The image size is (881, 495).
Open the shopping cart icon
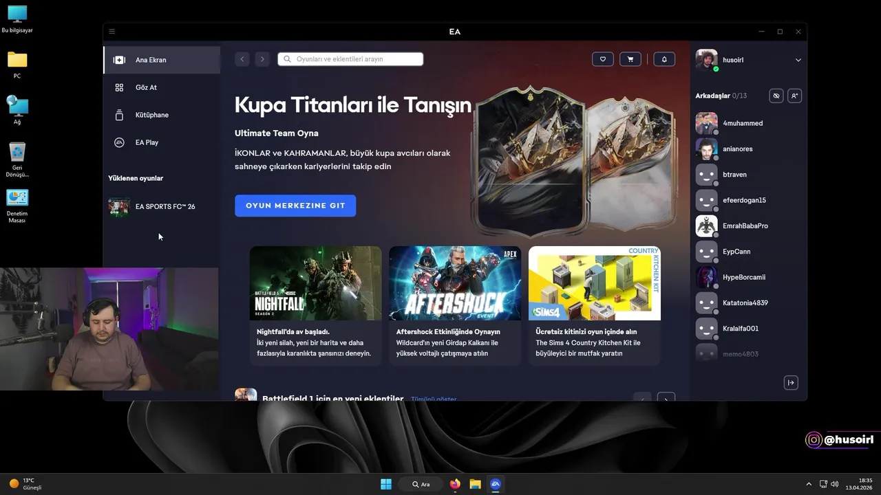click(x=630, y=59)
